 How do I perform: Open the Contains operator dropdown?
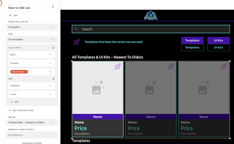click(32, 63)
